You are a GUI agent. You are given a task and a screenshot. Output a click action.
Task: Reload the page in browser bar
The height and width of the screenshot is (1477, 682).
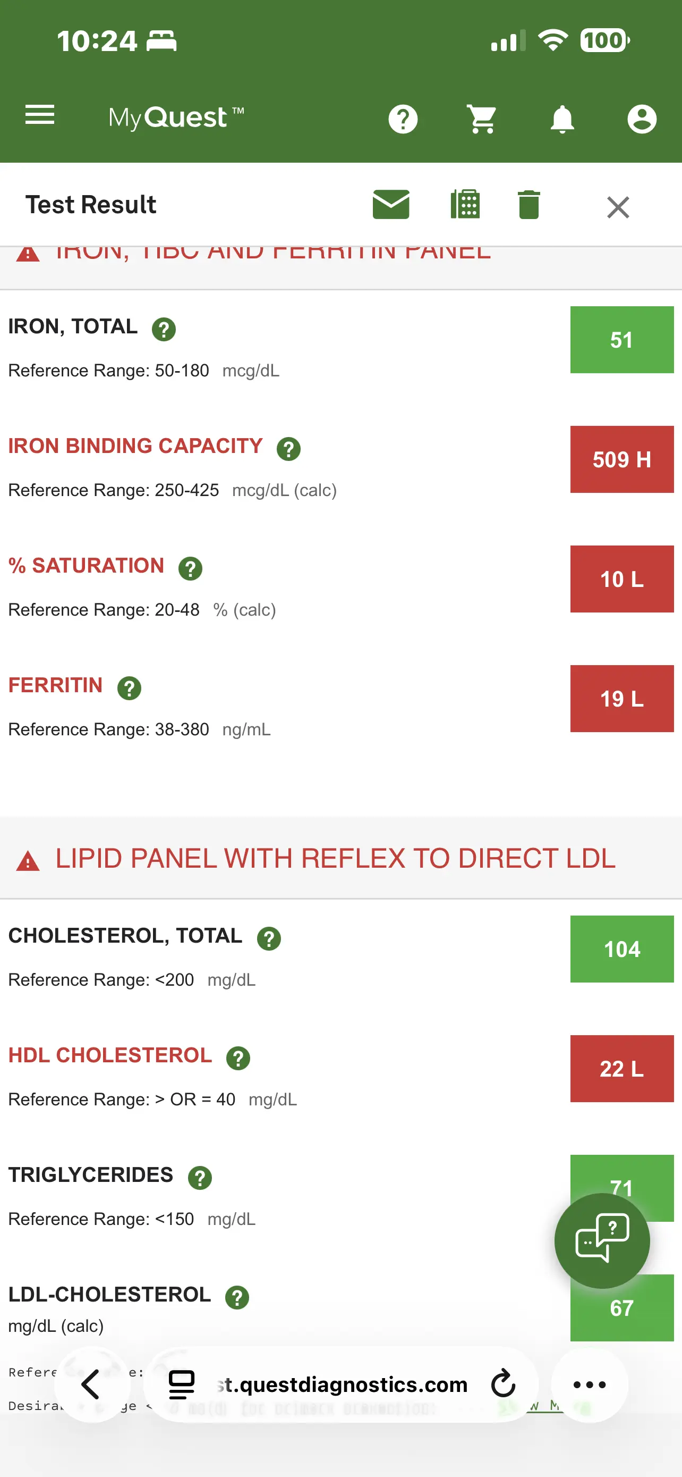pyautogui.click(x=504, y=1384)
